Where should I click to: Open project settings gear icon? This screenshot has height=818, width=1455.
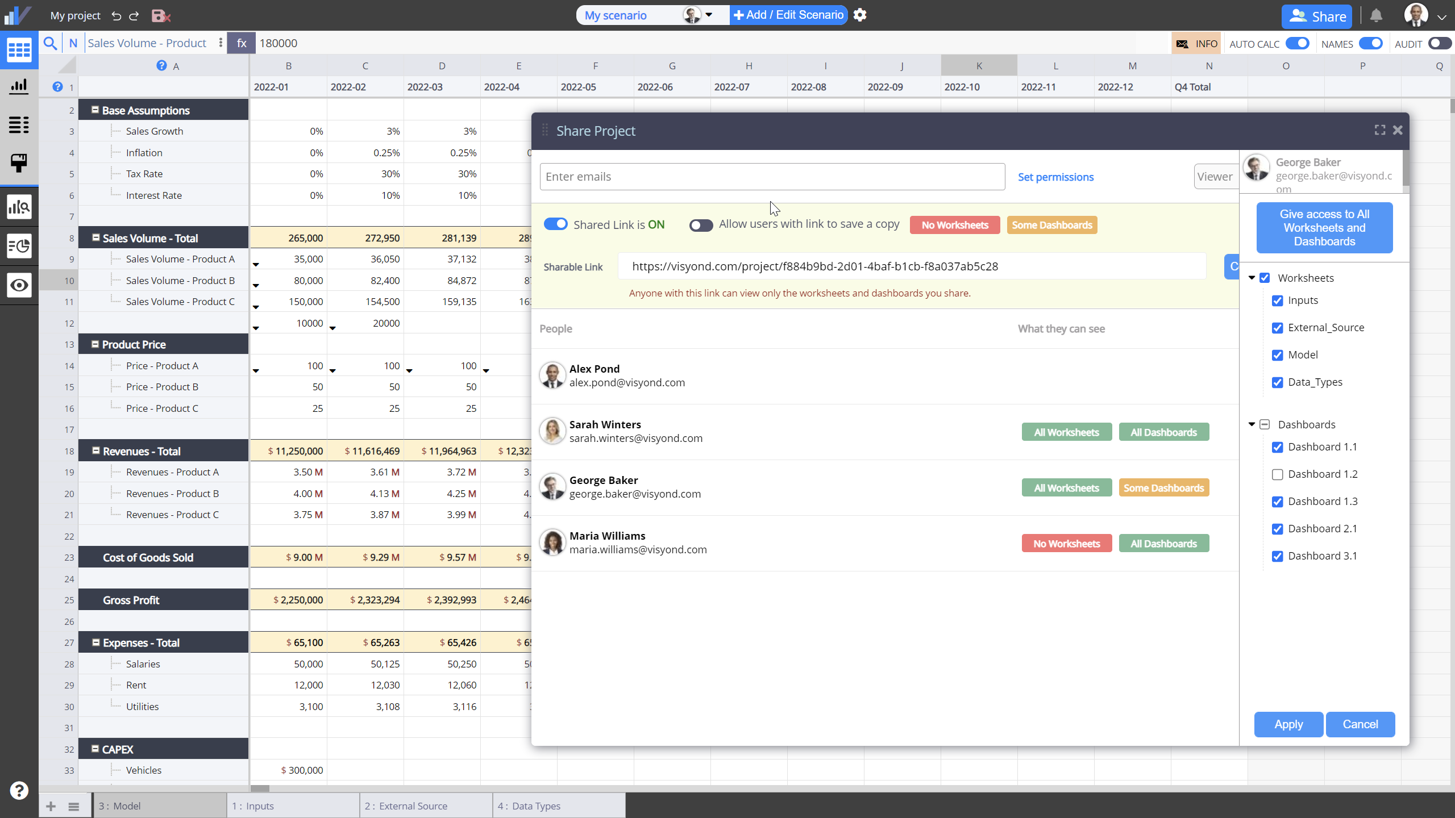coord(860,15)
